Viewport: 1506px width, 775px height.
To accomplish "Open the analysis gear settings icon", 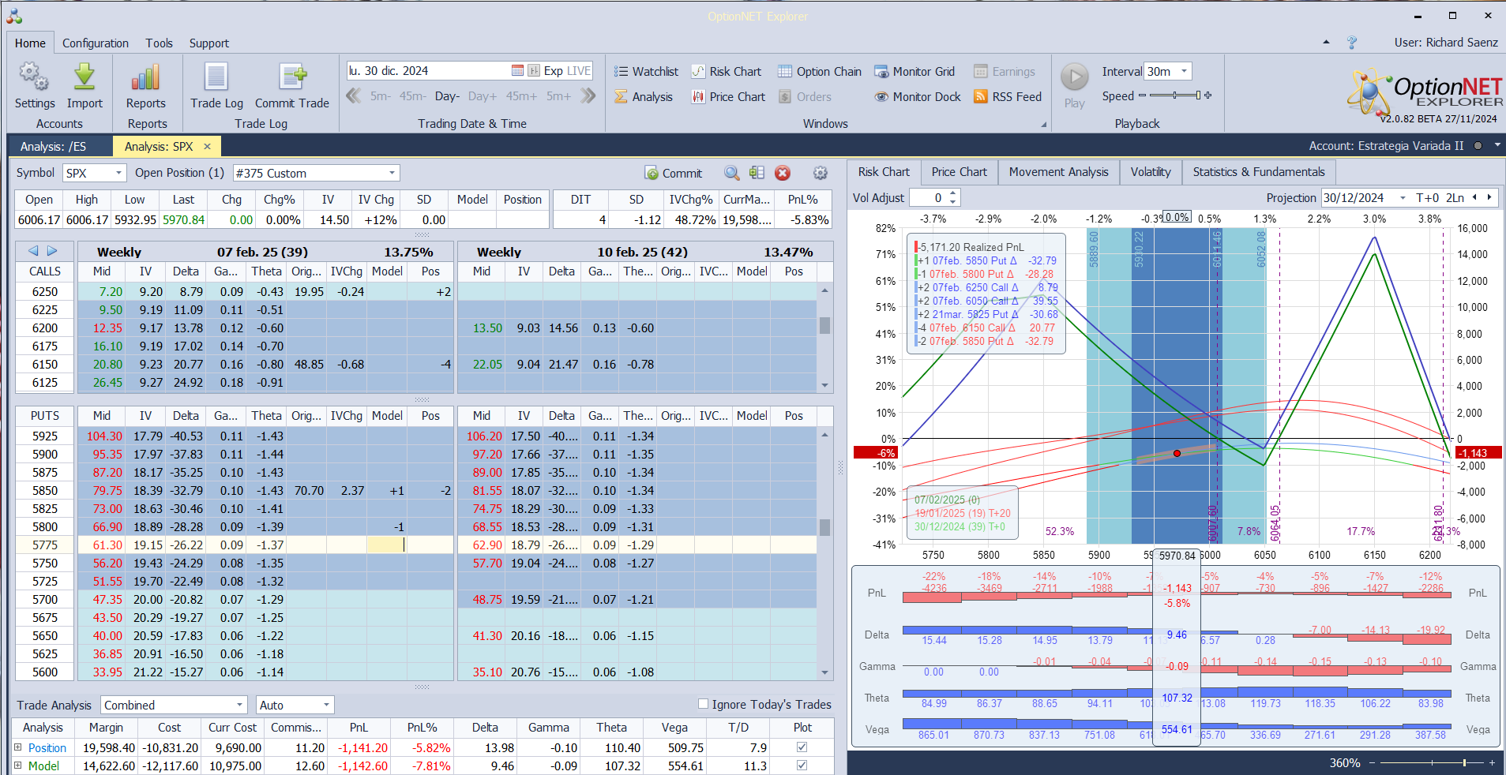I will click(x=821, y=173).
